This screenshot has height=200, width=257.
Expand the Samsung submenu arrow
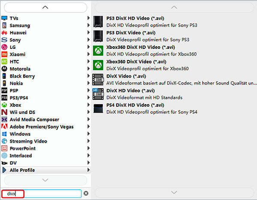tap(88, 25)
